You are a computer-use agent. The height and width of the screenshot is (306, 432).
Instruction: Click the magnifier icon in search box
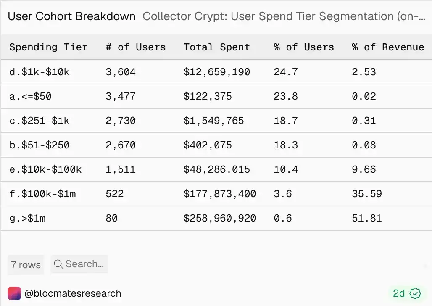[58, 264]
